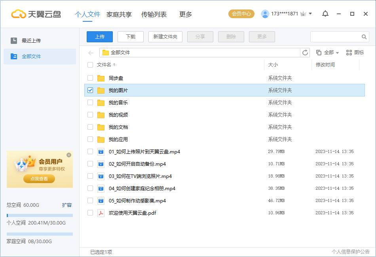376x257 pixels.
Task: Click the personal space usage bar
Action: 40,215
